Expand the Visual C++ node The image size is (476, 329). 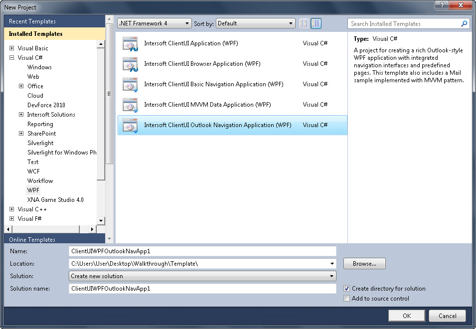point(11,209)
